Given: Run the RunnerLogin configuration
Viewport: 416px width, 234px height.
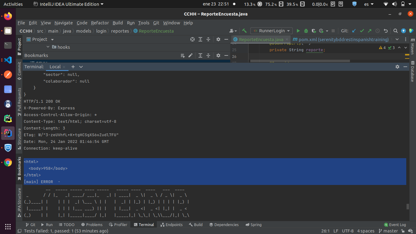Looking at the screenshot, I should point(298,31).
